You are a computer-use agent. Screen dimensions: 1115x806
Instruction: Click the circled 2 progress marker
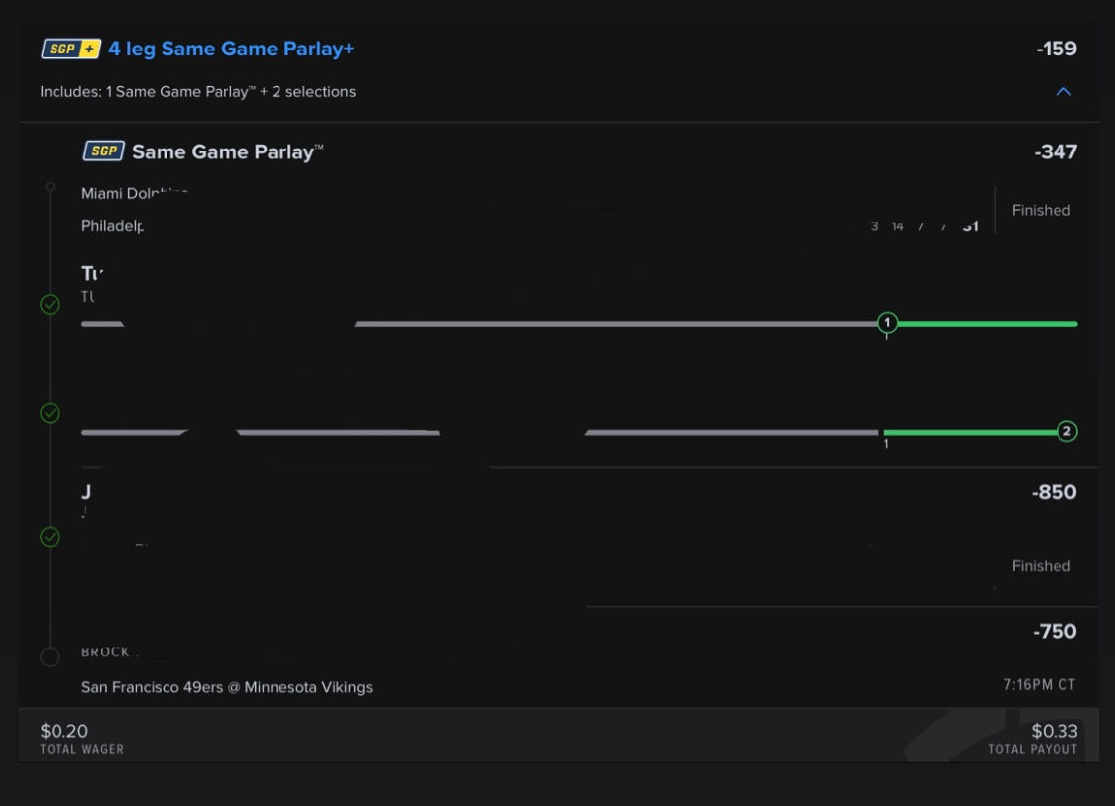tap(1066, 431)
